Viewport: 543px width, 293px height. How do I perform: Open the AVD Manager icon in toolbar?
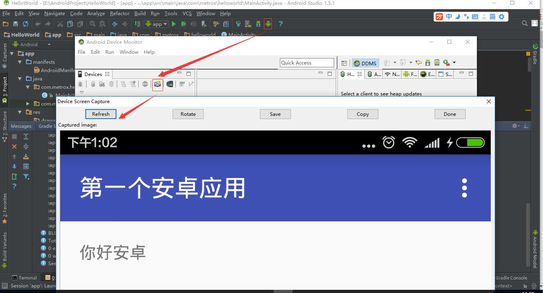[x=248, y=24]
